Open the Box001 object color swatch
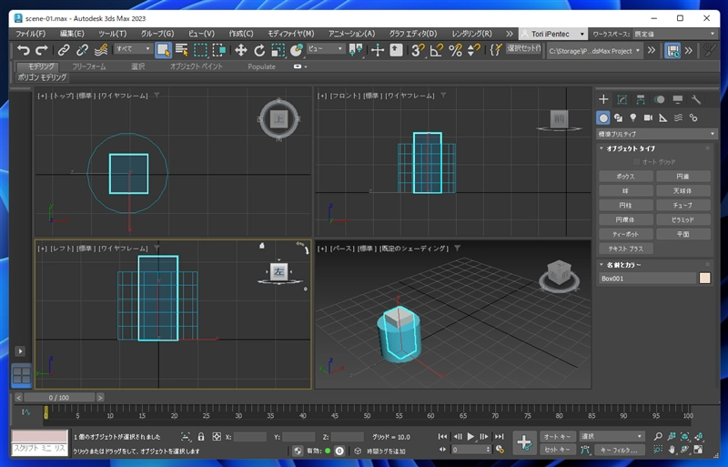 point(704,279)
